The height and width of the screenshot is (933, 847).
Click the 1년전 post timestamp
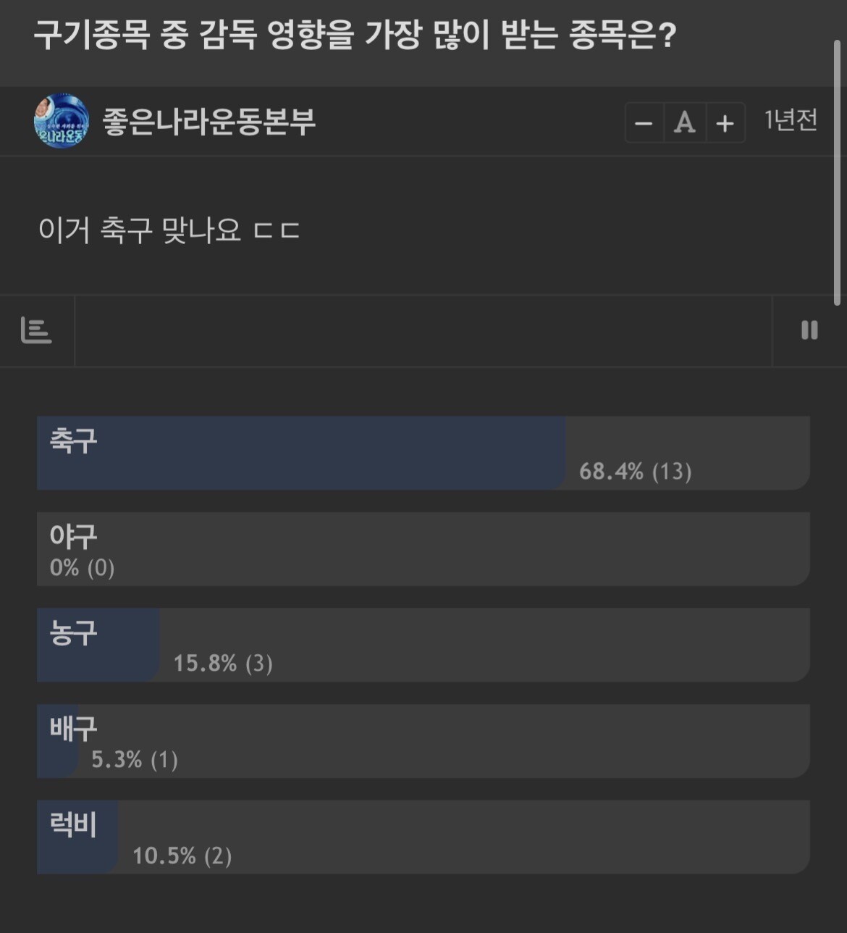(791, 120)
